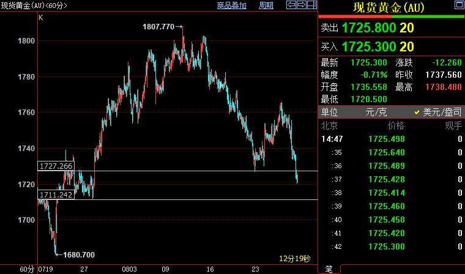
Task: Click the 现货黄金(AU)<60分> chart title
Action: [x=34, y=6]
